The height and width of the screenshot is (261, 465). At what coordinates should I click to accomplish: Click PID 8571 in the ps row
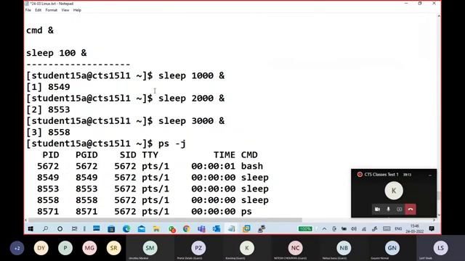click(48, 212)
